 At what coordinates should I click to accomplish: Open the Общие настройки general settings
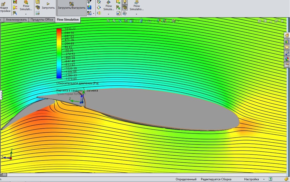click(4, 8)
